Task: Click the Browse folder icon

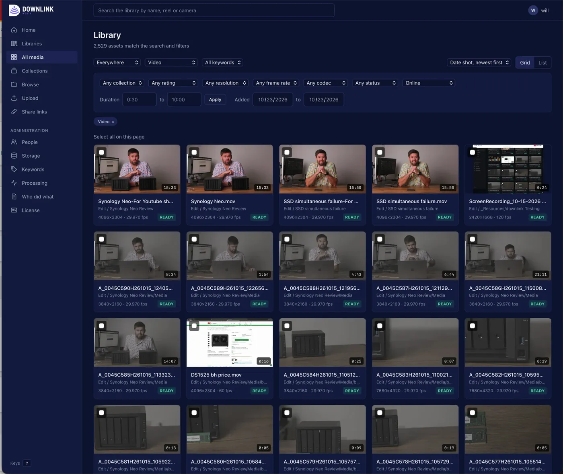Action: click(x=14, y=84)
